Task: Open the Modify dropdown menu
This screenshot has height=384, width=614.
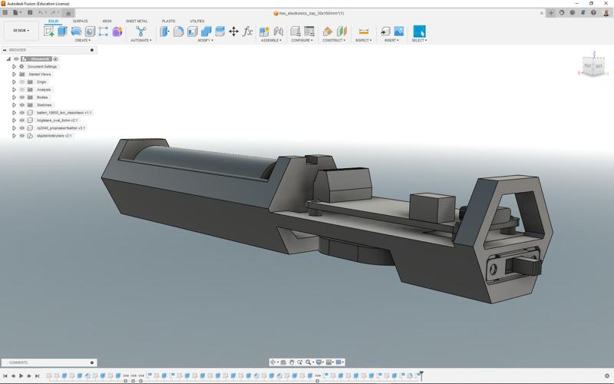Action: click(205, 41)
